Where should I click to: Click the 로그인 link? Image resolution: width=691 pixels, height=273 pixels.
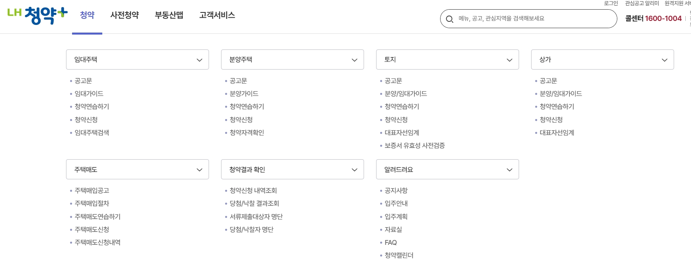pos(610,4)
